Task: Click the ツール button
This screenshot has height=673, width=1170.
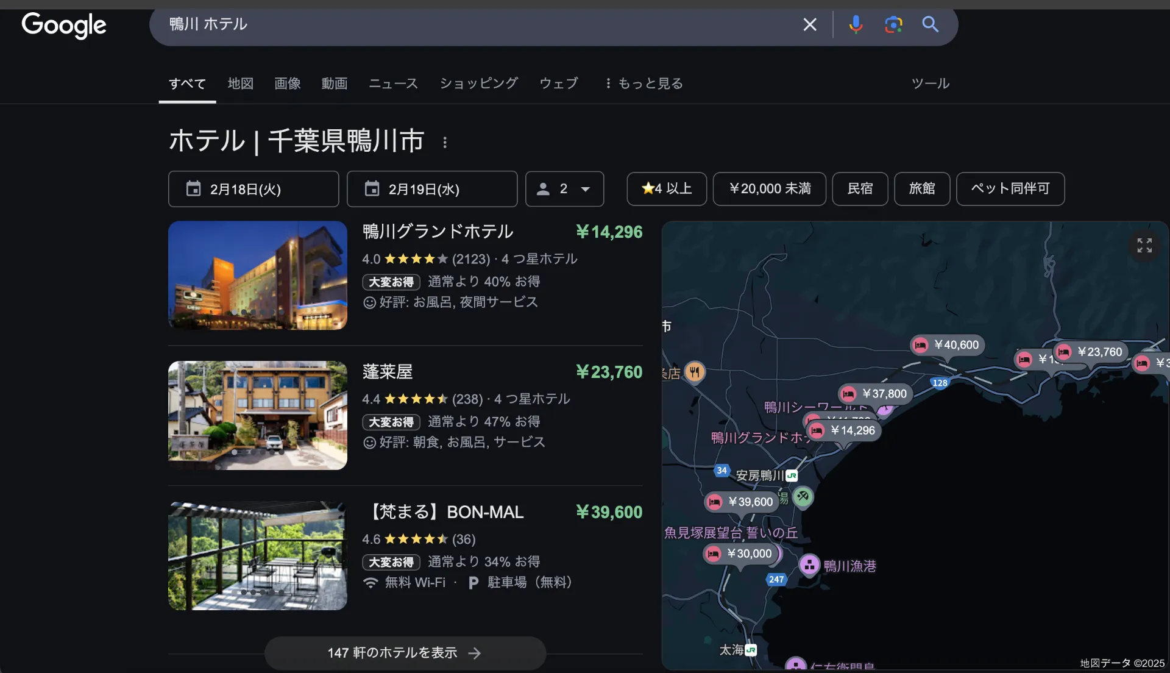Action: (x=930, y=84)
